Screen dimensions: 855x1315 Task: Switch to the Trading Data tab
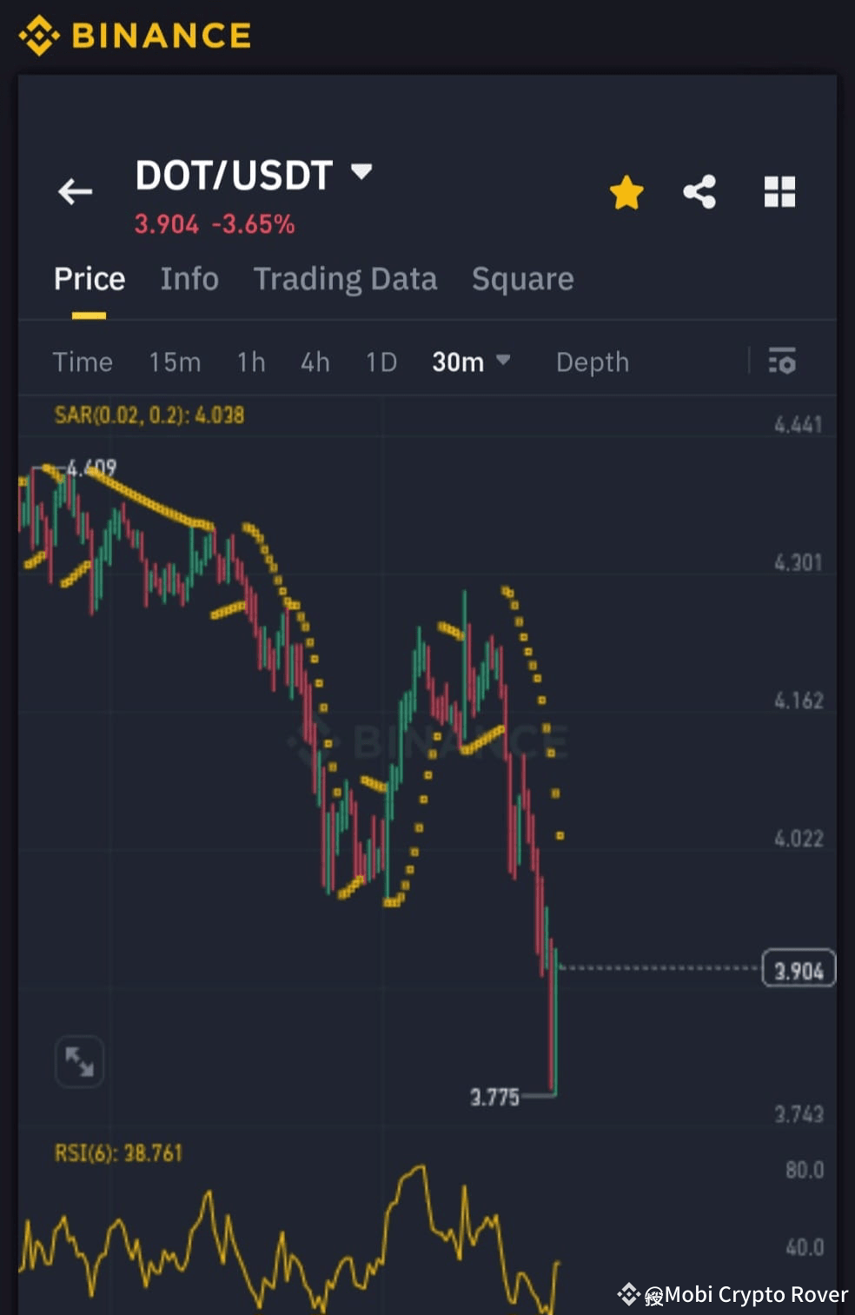tap(345, 279)
